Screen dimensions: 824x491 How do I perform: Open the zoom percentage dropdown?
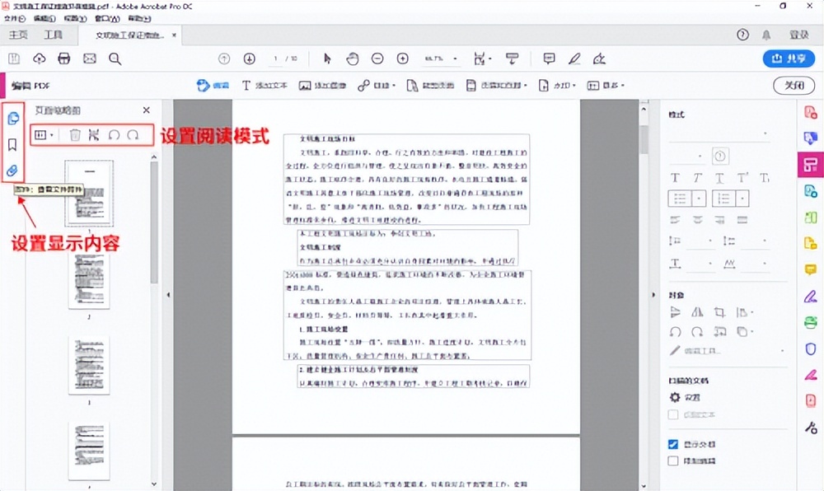click(455, 58)
